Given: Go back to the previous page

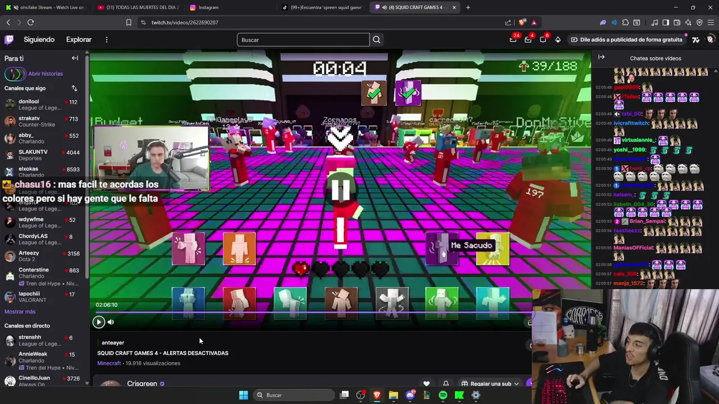Looking at the screenshot, I should click(x=8, y=22).
